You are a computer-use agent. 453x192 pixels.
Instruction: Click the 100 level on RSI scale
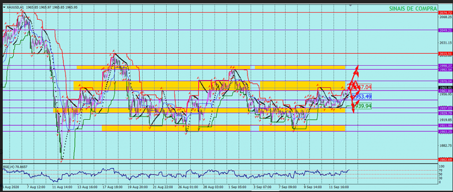coord(442,166)
